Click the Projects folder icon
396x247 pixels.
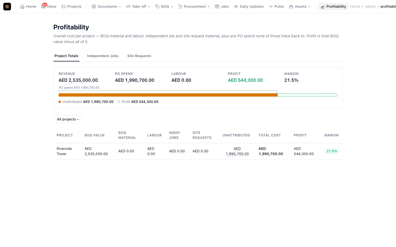64,7
